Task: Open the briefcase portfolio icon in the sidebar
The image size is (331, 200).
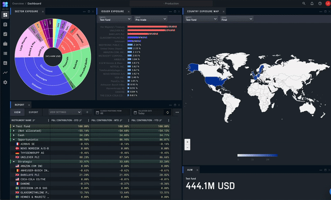Action: click(x=5, y=44)
